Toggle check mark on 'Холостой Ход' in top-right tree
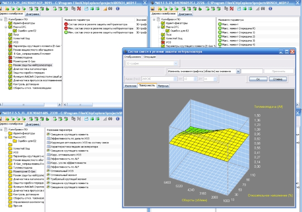302x212 pixels. coord(163,38)
